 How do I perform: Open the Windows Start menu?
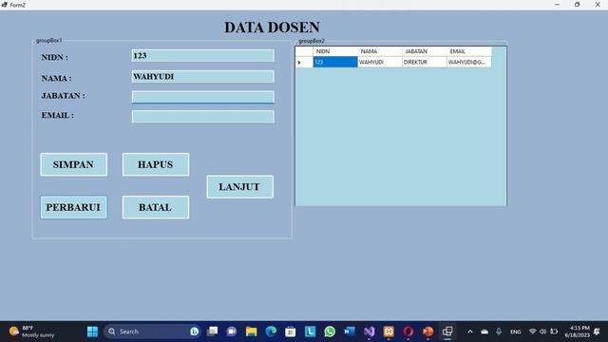pos(93,332)
